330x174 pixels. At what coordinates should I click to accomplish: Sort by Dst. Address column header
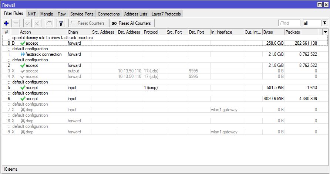coord(130,32)
